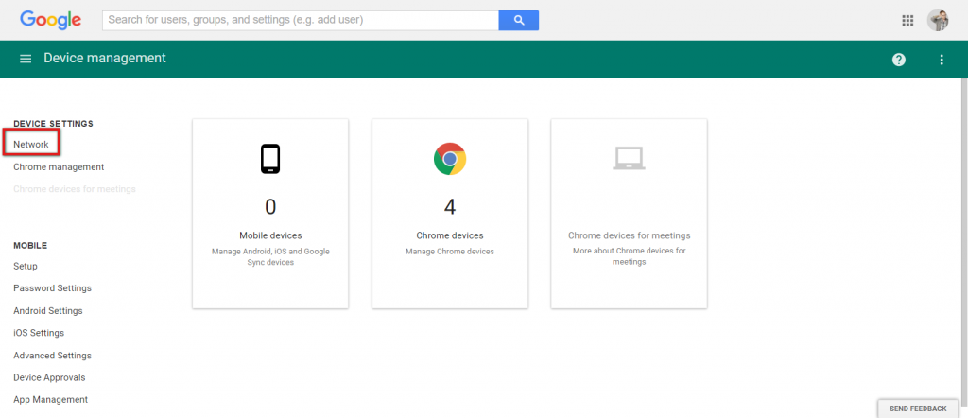
Task: Click the Device management page title
Action: [105, 58]
